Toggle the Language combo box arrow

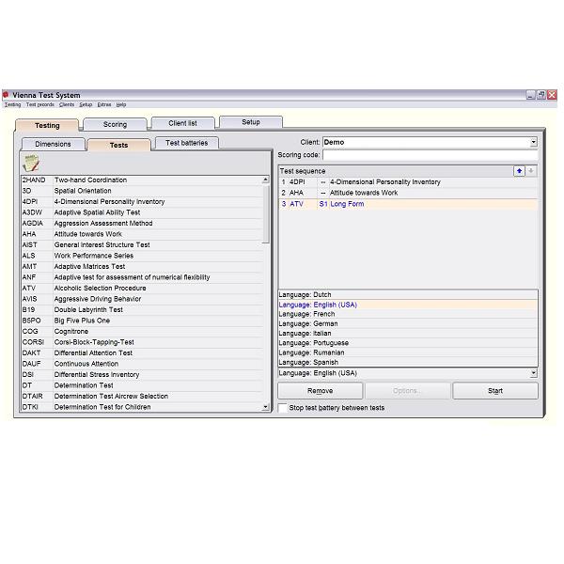[533, 373]
